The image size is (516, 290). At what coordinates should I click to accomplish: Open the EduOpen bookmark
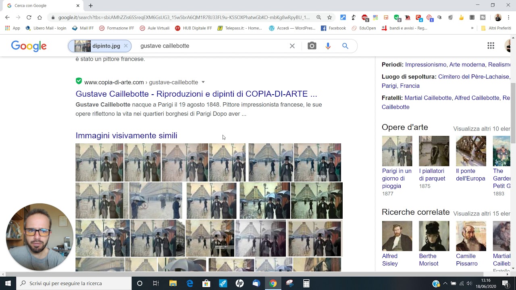(364, 28)
